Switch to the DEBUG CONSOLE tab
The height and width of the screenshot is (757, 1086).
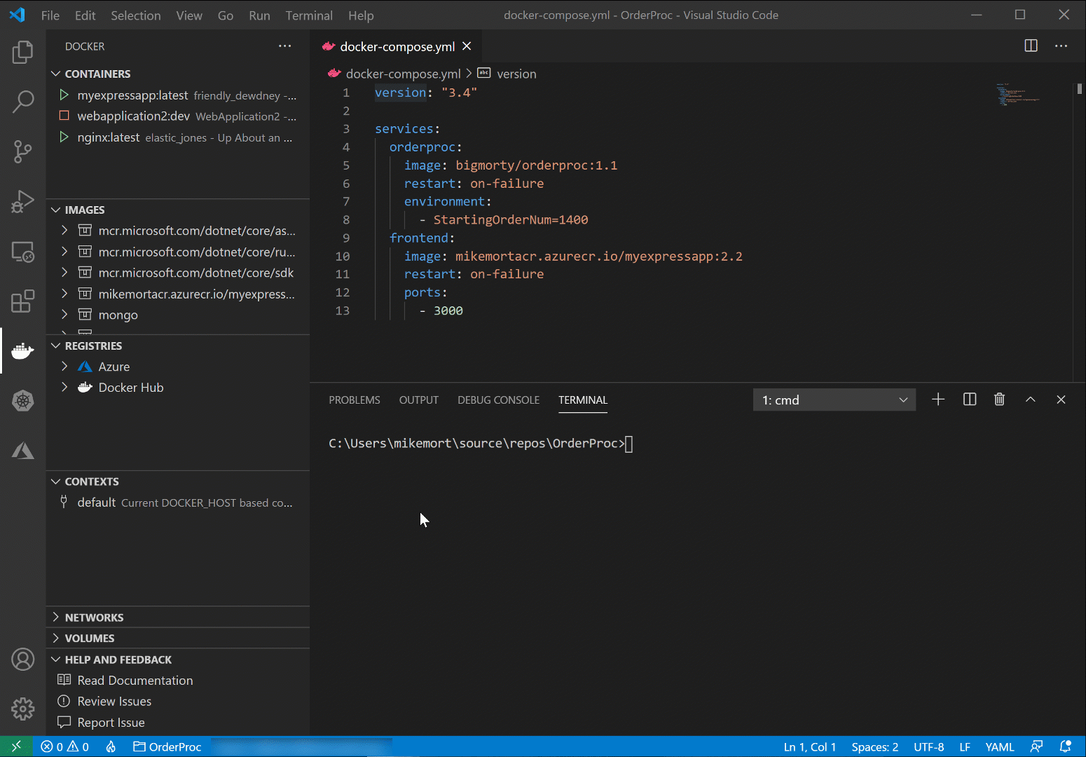click(x=498, y=400)
